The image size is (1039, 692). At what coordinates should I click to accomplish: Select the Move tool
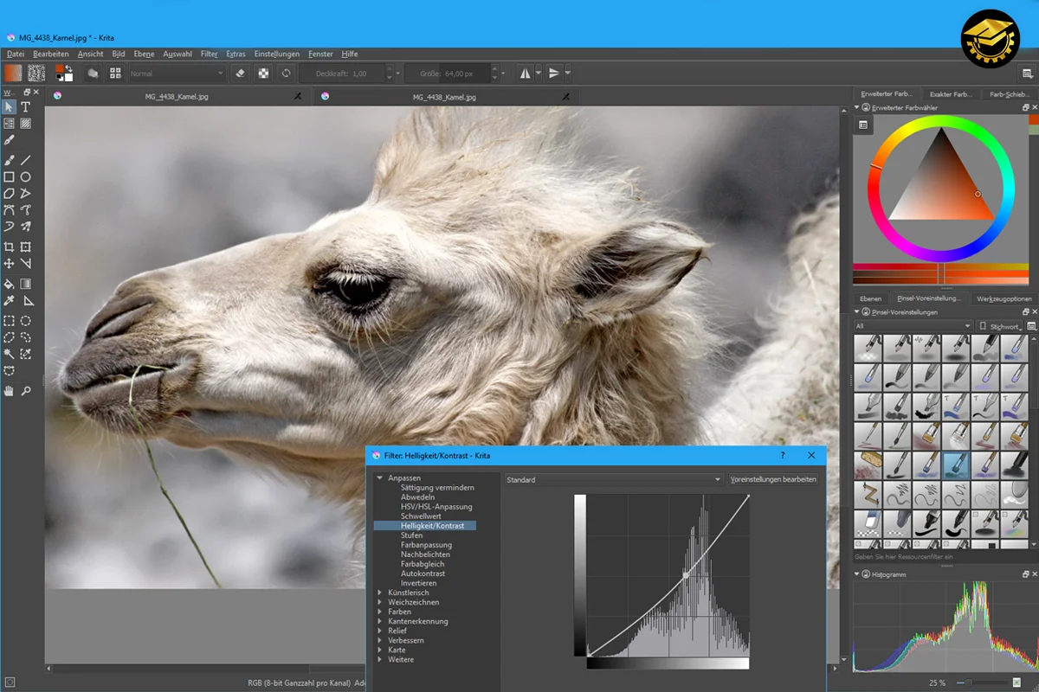pos(9,264)
